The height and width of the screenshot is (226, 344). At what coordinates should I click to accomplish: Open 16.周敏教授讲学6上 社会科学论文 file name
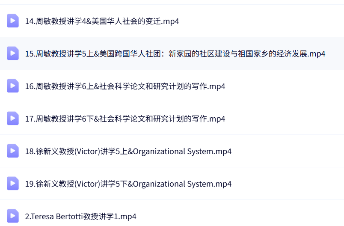click(x=125, y=86)
